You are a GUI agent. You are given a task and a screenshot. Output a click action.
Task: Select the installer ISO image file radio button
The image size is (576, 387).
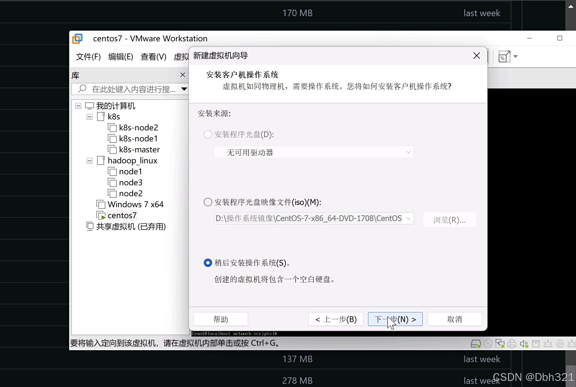208,202
